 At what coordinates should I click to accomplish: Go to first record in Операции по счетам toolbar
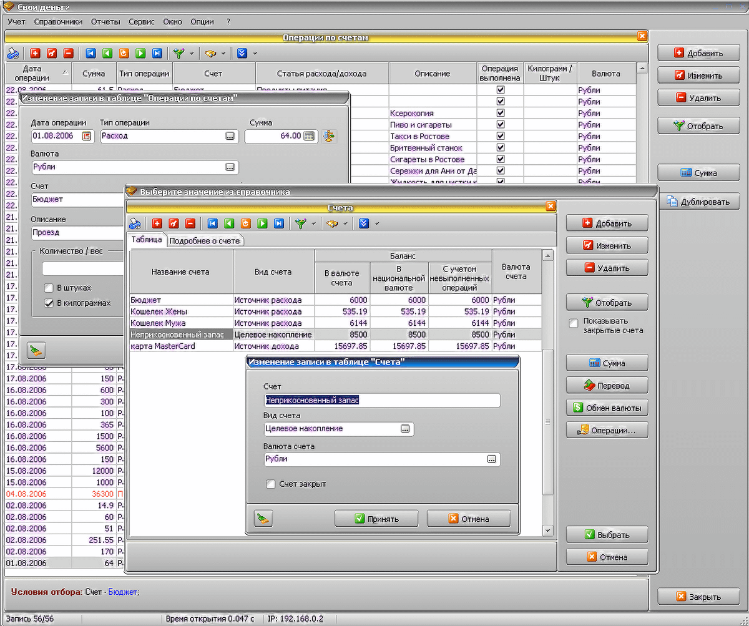point(91,54)
